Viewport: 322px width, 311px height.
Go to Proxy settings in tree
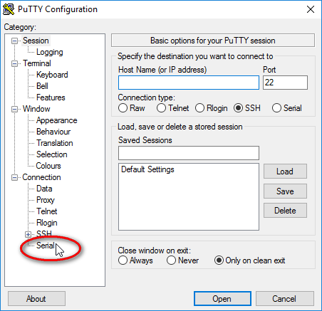tap(46, 200)
